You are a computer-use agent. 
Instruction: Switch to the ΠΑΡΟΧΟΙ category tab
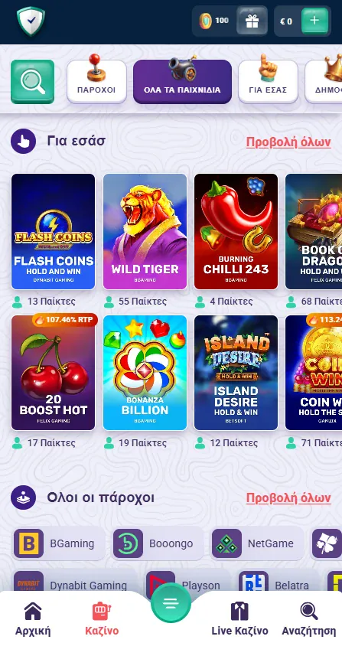pyautogui.click(x=96, y=82)
